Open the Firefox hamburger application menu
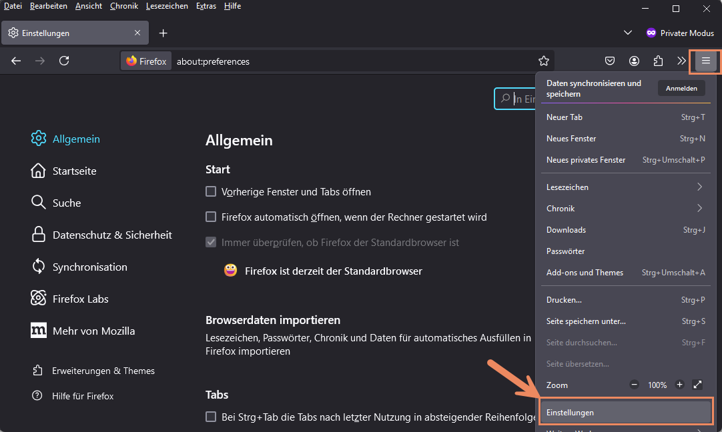Screen dimensions: 722x432 [705, 61]
